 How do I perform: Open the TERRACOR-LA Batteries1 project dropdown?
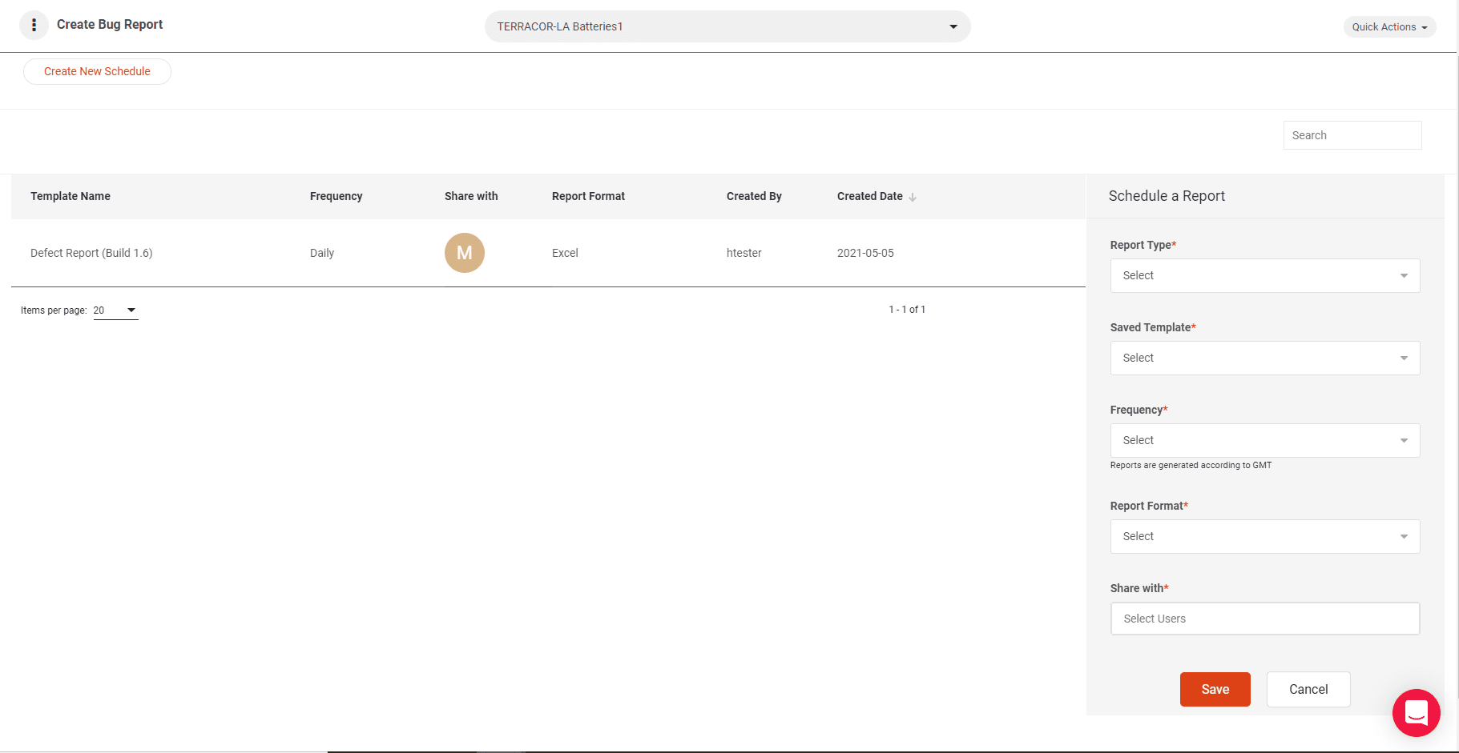727,26
